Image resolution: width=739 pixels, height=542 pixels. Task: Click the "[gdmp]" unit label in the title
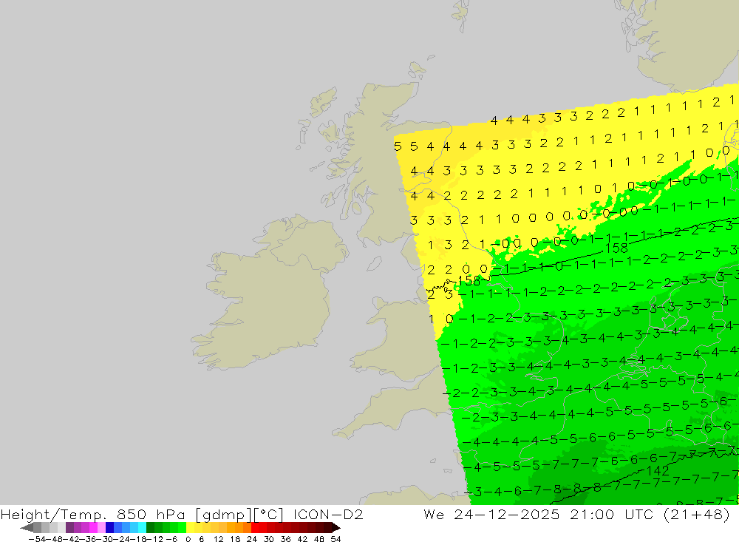pyautogui.click(x=224, y=514)
